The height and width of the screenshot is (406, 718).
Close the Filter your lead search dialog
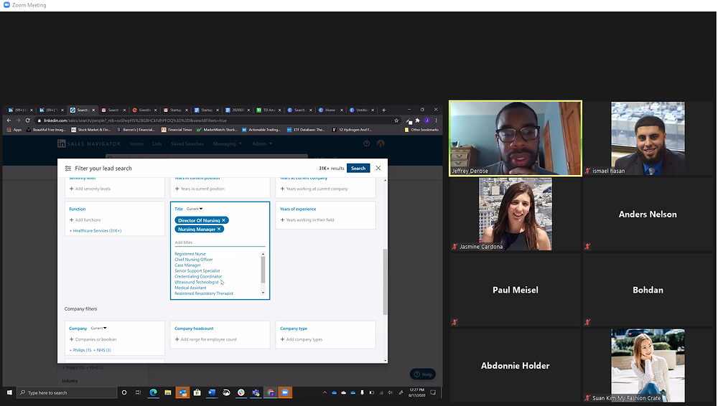(x=378, y=168)
